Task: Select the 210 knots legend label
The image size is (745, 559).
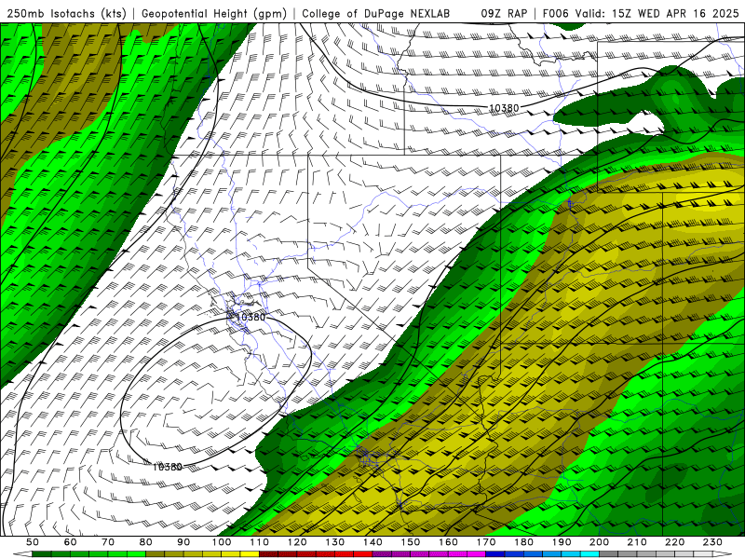Action: coord(637,542)
